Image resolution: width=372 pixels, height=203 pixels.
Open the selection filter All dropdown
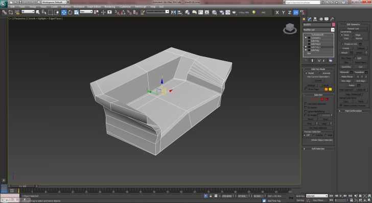[28, 12]
